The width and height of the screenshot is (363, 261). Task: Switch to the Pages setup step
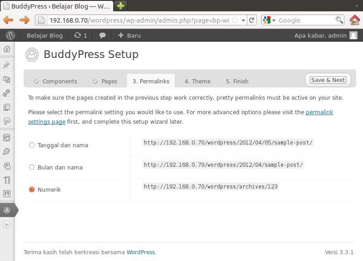coord(105,81)
